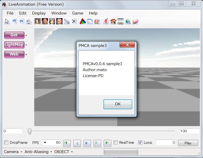
Task: Click the pink LightMap button
Action: [x=14, y=45]
